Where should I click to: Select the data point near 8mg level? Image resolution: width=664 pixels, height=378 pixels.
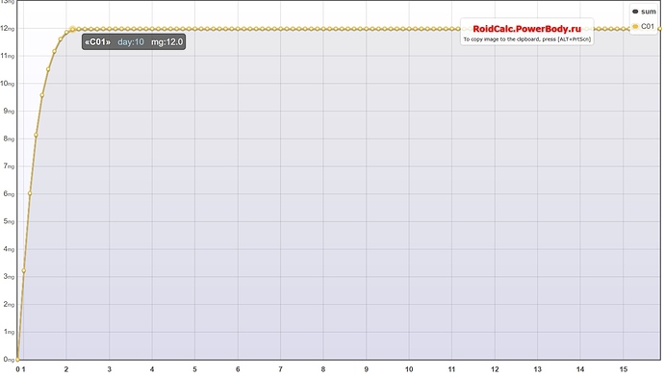36,135
